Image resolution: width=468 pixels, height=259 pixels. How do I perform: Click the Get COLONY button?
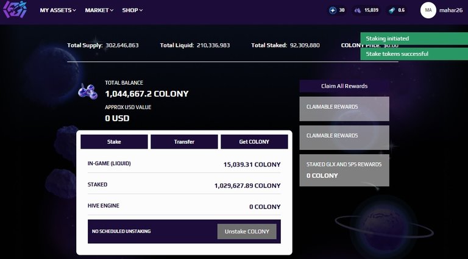[x=254, y=142]
